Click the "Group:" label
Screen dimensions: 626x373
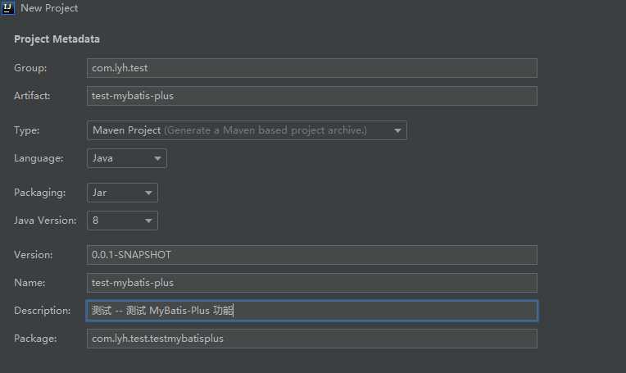(x=30, y=68)
